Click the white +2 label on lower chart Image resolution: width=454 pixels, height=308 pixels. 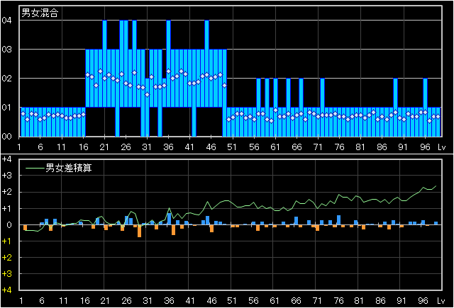pos(6,192)
